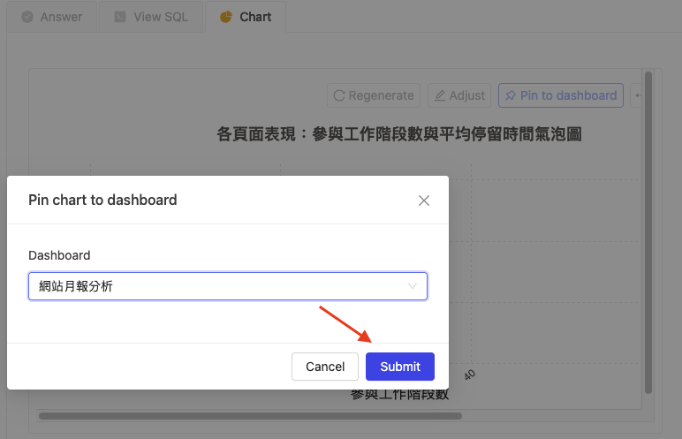Select the Chart tab

coord(246,17)
